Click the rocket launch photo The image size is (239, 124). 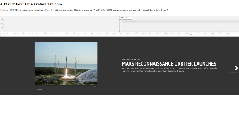tap(66, 63)
